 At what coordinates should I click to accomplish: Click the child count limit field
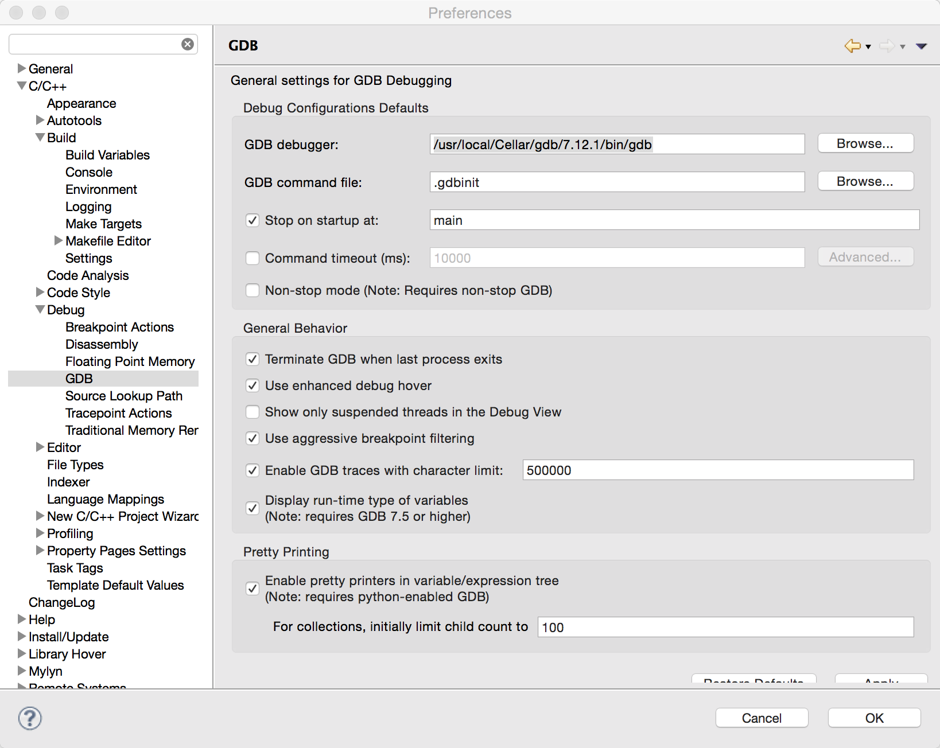[725, 627]
